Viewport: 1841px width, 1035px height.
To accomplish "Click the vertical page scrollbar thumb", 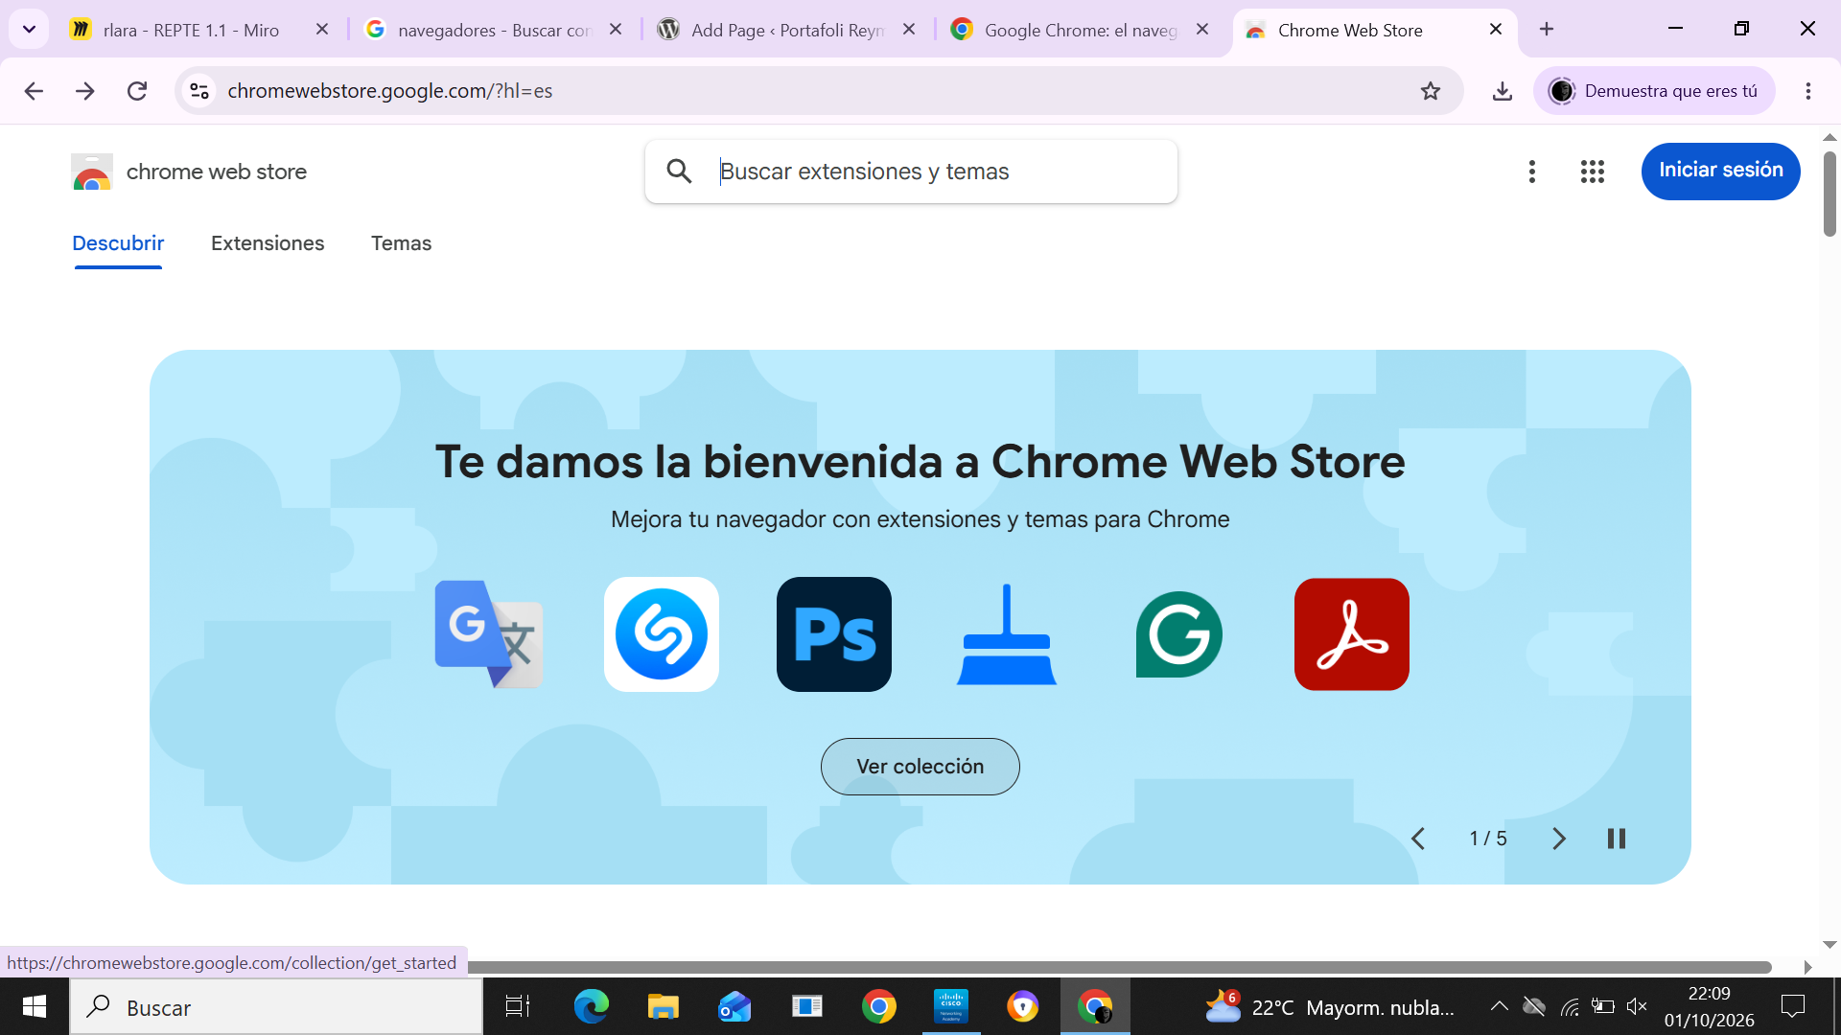I will (1829, 194).
